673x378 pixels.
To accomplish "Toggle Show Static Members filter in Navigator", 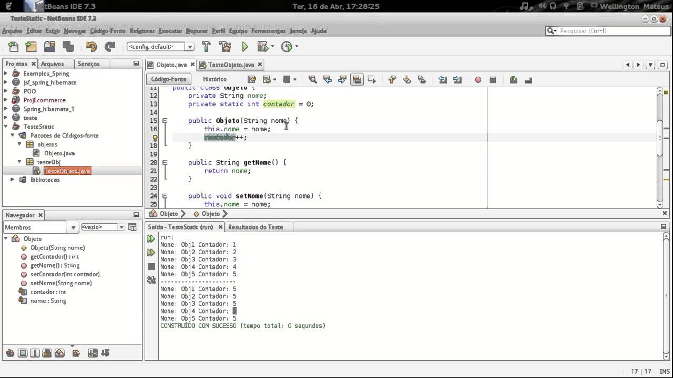I will coord(35,353).
